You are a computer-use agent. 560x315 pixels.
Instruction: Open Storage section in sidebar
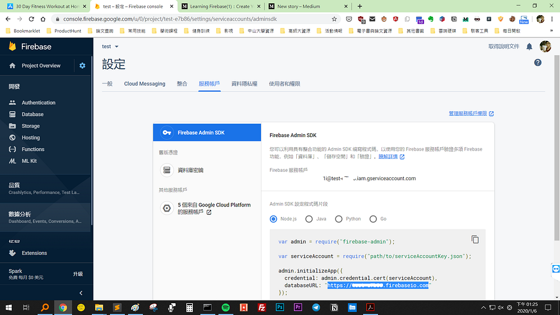point(30,126)
